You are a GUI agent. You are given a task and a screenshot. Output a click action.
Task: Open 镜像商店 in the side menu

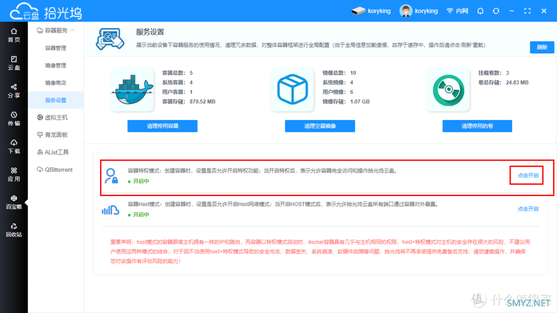point(55,82)
